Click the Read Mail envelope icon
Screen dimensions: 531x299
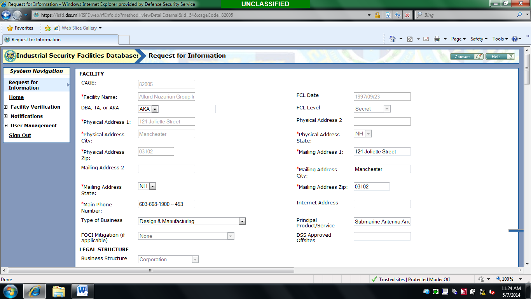click(426, 39)
